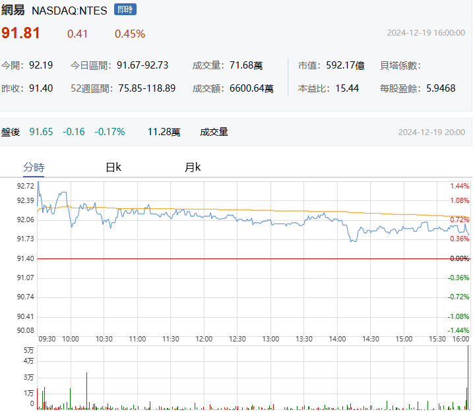Click the after-hours percent -0.17%
The image size is (473, 412).
[x=110, y=132]
